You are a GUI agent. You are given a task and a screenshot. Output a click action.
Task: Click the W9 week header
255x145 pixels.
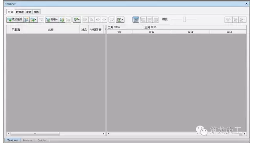tap(119, 32)
